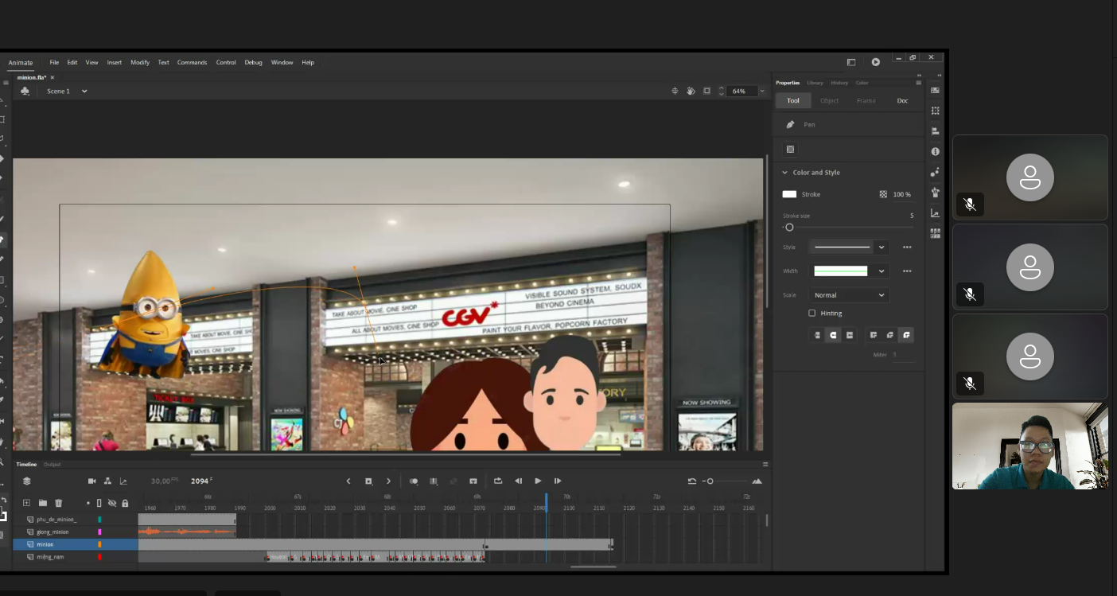Open the Scale Normal dropdown
1117x596 pixels.
coord(848,294)
